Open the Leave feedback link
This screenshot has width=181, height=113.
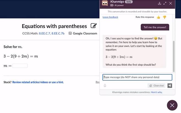pos(110,17)
